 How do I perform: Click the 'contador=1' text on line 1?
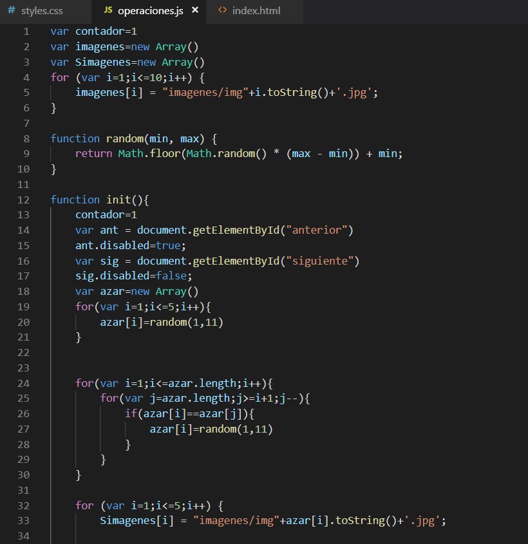tap(106, 32)
